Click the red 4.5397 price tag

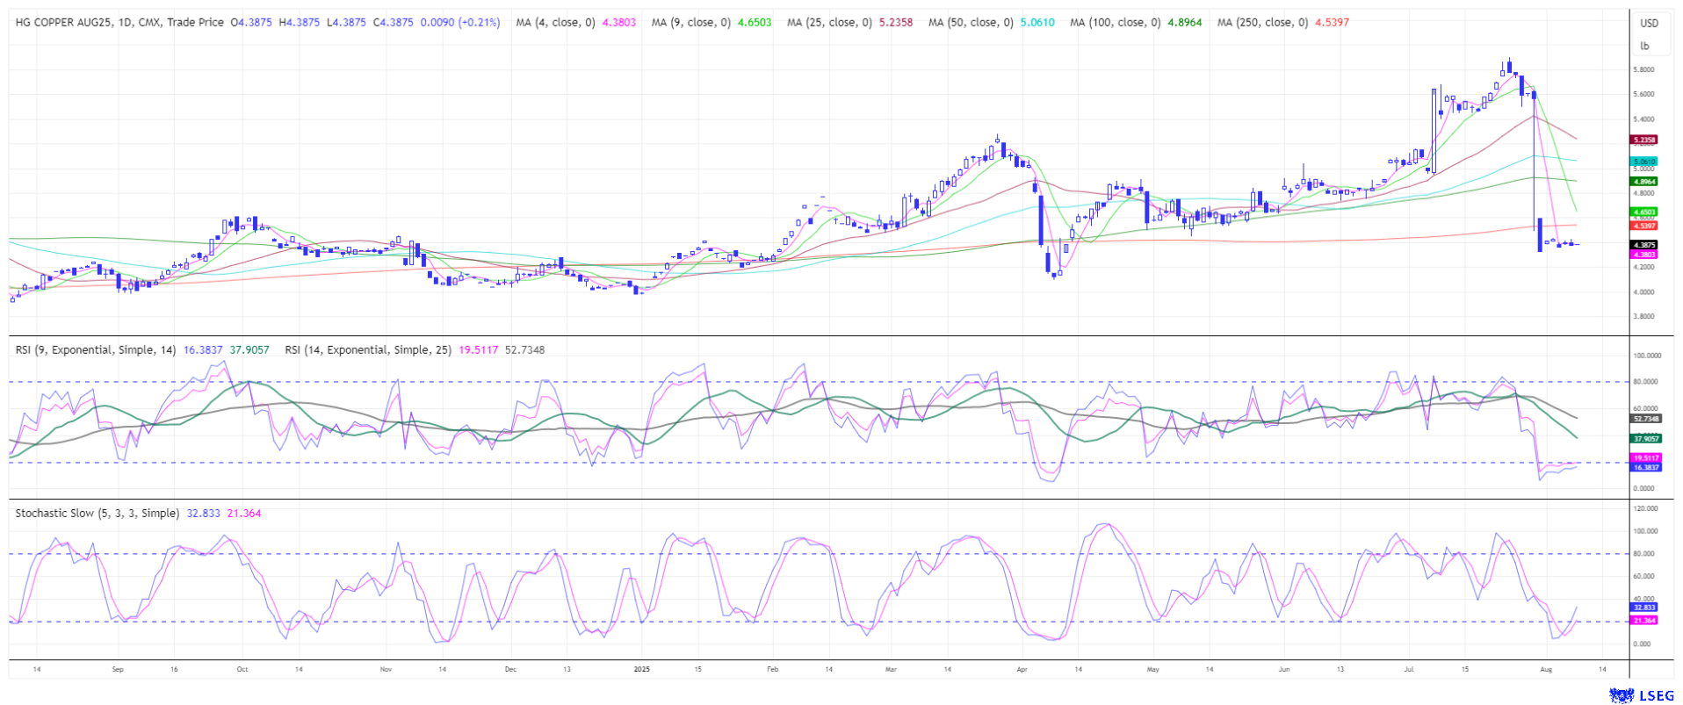coord(1643,226)
